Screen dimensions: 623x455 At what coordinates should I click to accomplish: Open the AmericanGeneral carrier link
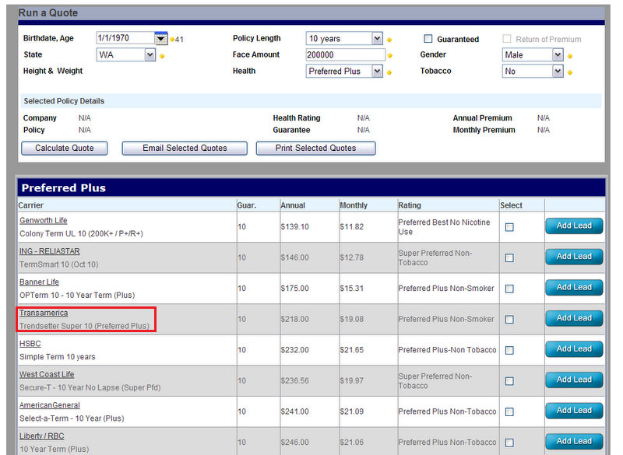click(50, 405)
